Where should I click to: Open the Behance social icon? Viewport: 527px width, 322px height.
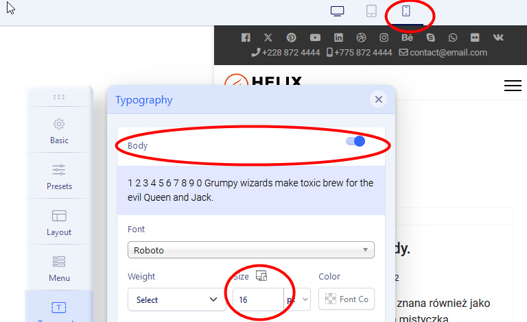point(407,38)
